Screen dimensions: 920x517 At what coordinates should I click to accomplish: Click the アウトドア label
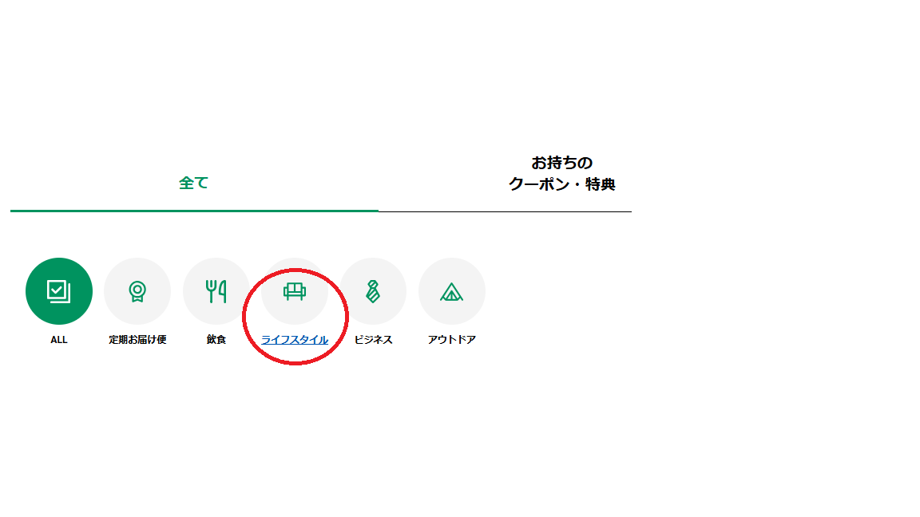[452, 340]
